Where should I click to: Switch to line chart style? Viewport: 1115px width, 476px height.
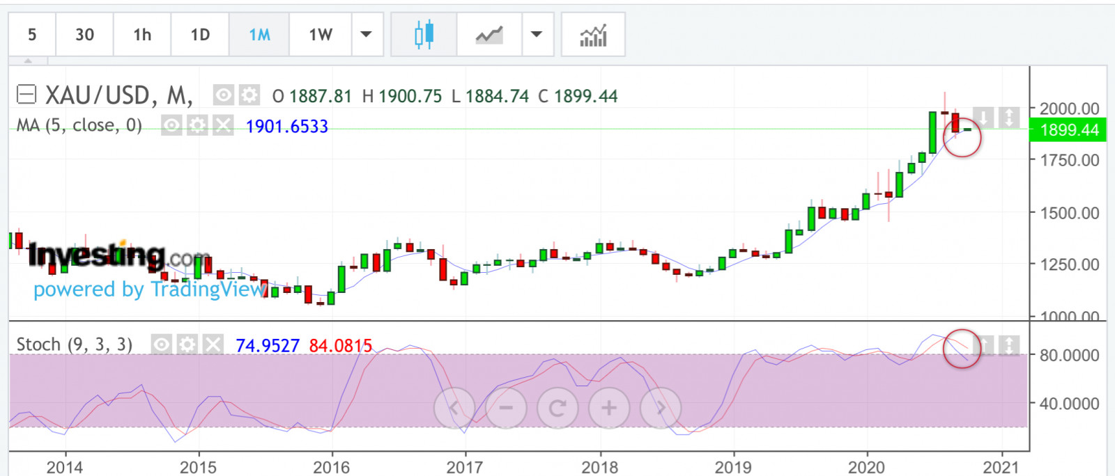point(489,34)
